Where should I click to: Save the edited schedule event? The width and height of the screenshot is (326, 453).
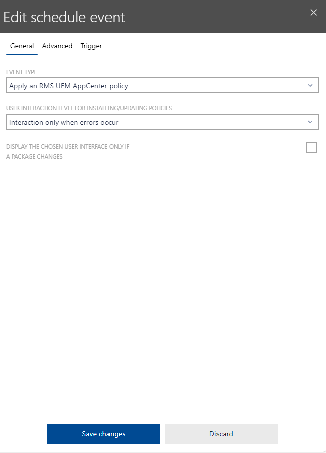point(103,433)
